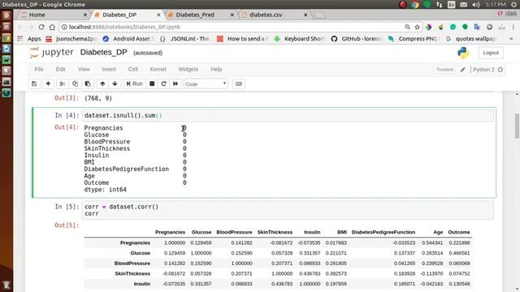The height and width of the screenshot is (292, 520).
Task: Click the Age column header in the table
Action: 438,232
